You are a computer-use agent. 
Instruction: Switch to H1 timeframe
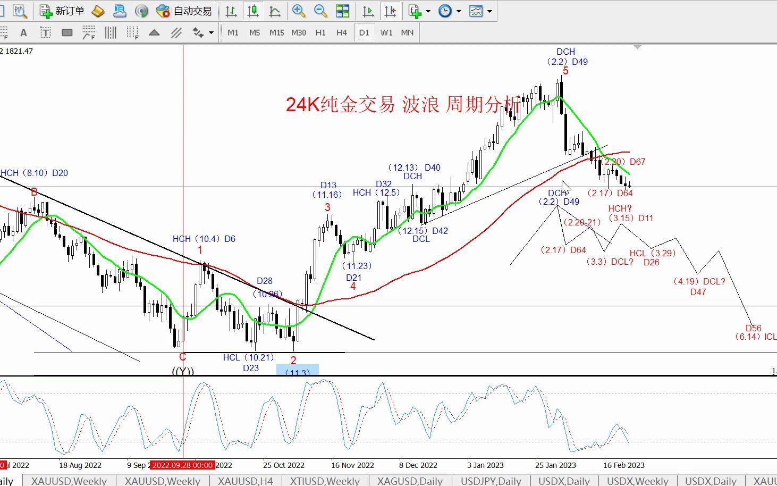[x=320, y=32]
